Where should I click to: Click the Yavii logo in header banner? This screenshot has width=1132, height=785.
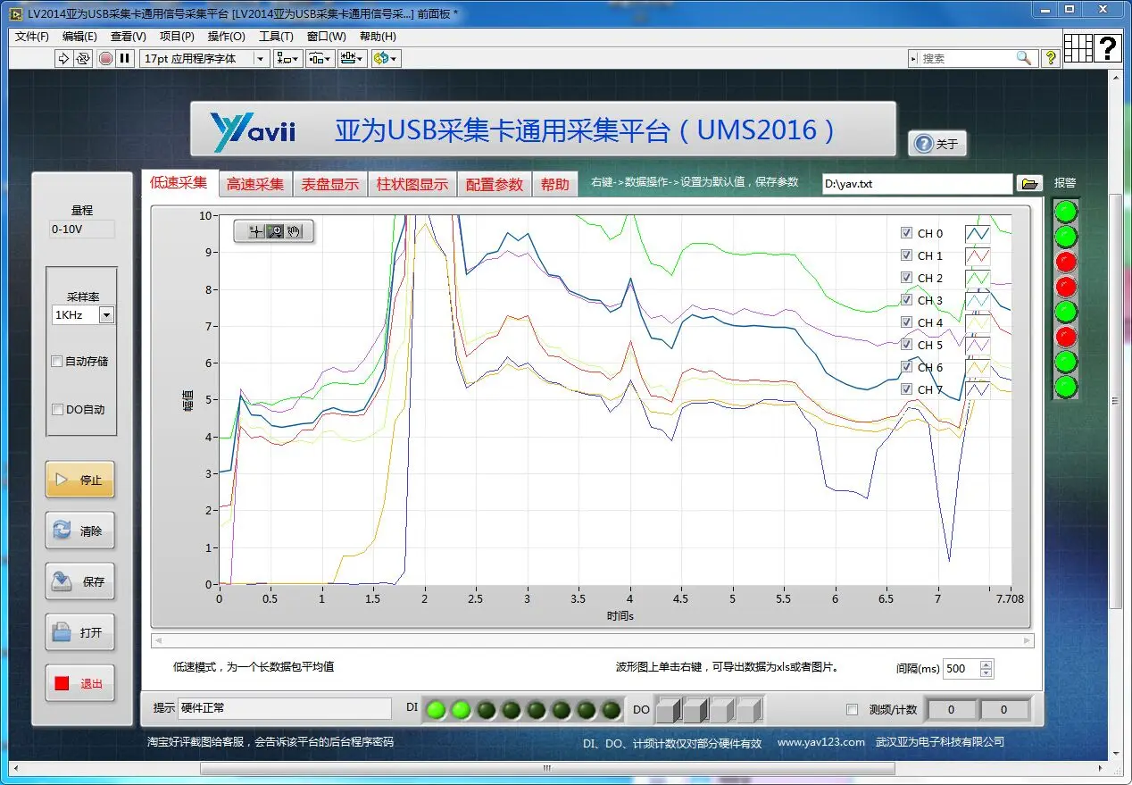point(253,131)
